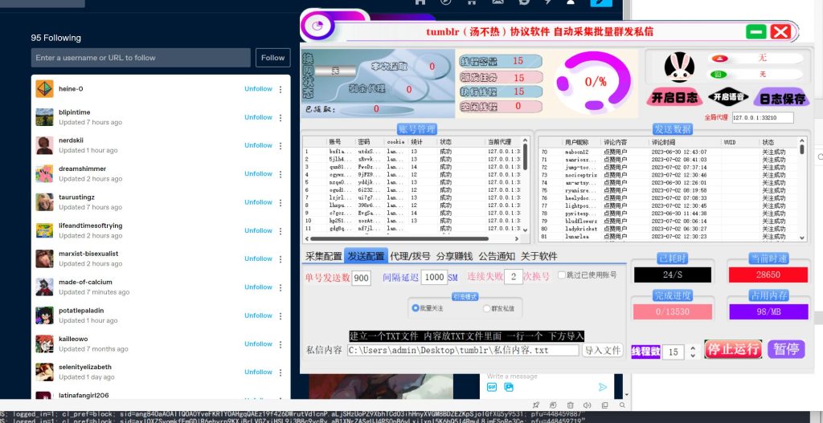Click the magnifier search icon in the bottom toolbar
The image size is (823, 423).
pos(622,405)
